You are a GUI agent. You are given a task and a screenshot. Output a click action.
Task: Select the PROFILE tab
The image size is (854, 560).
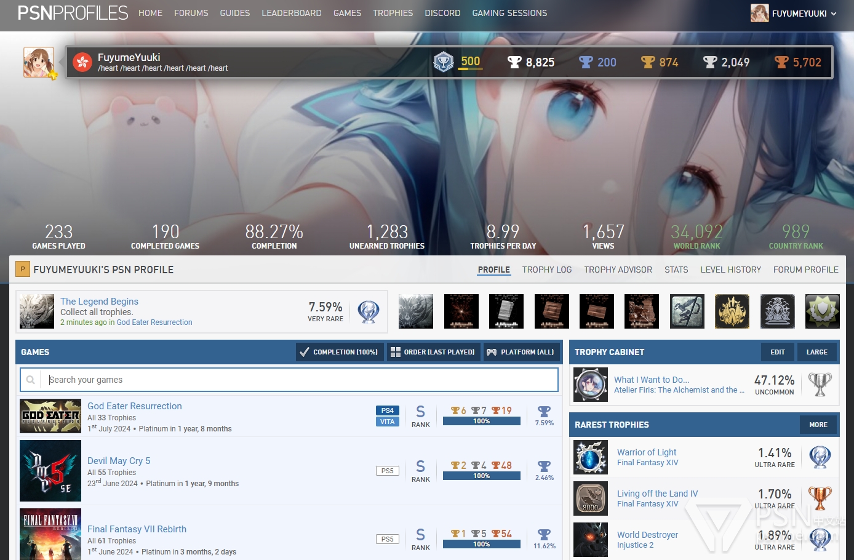coord(494,270)
